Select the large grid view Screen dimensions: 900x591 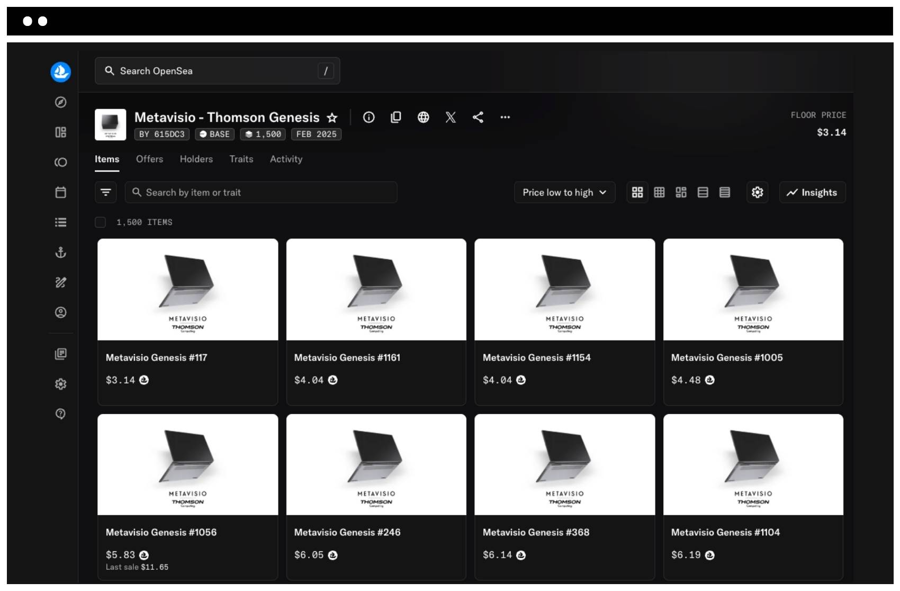tap(637, 192)
